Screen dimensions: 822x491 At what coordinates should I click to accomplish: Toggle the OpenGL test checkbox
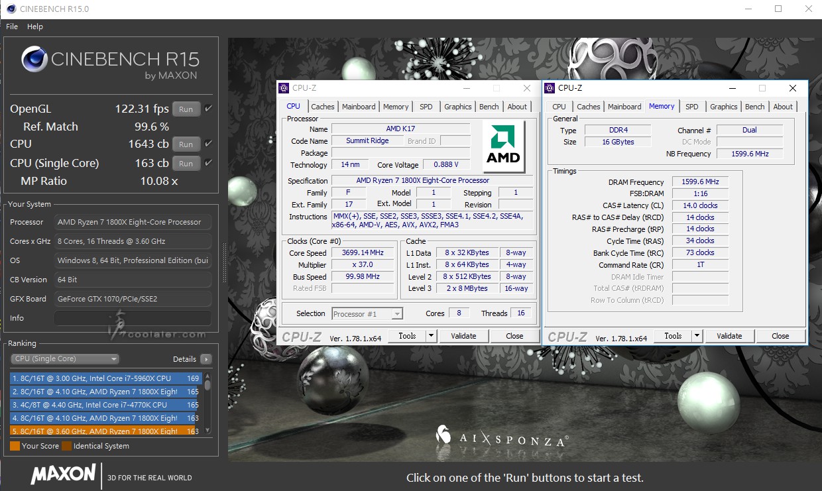[x=208, y=109]
